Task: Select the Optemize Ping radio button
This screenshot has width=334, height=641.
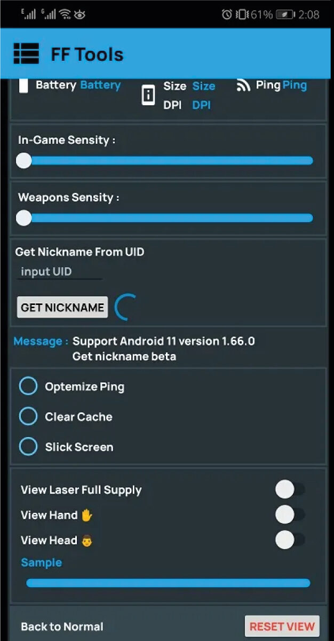Action: click(x=28, y=386)
